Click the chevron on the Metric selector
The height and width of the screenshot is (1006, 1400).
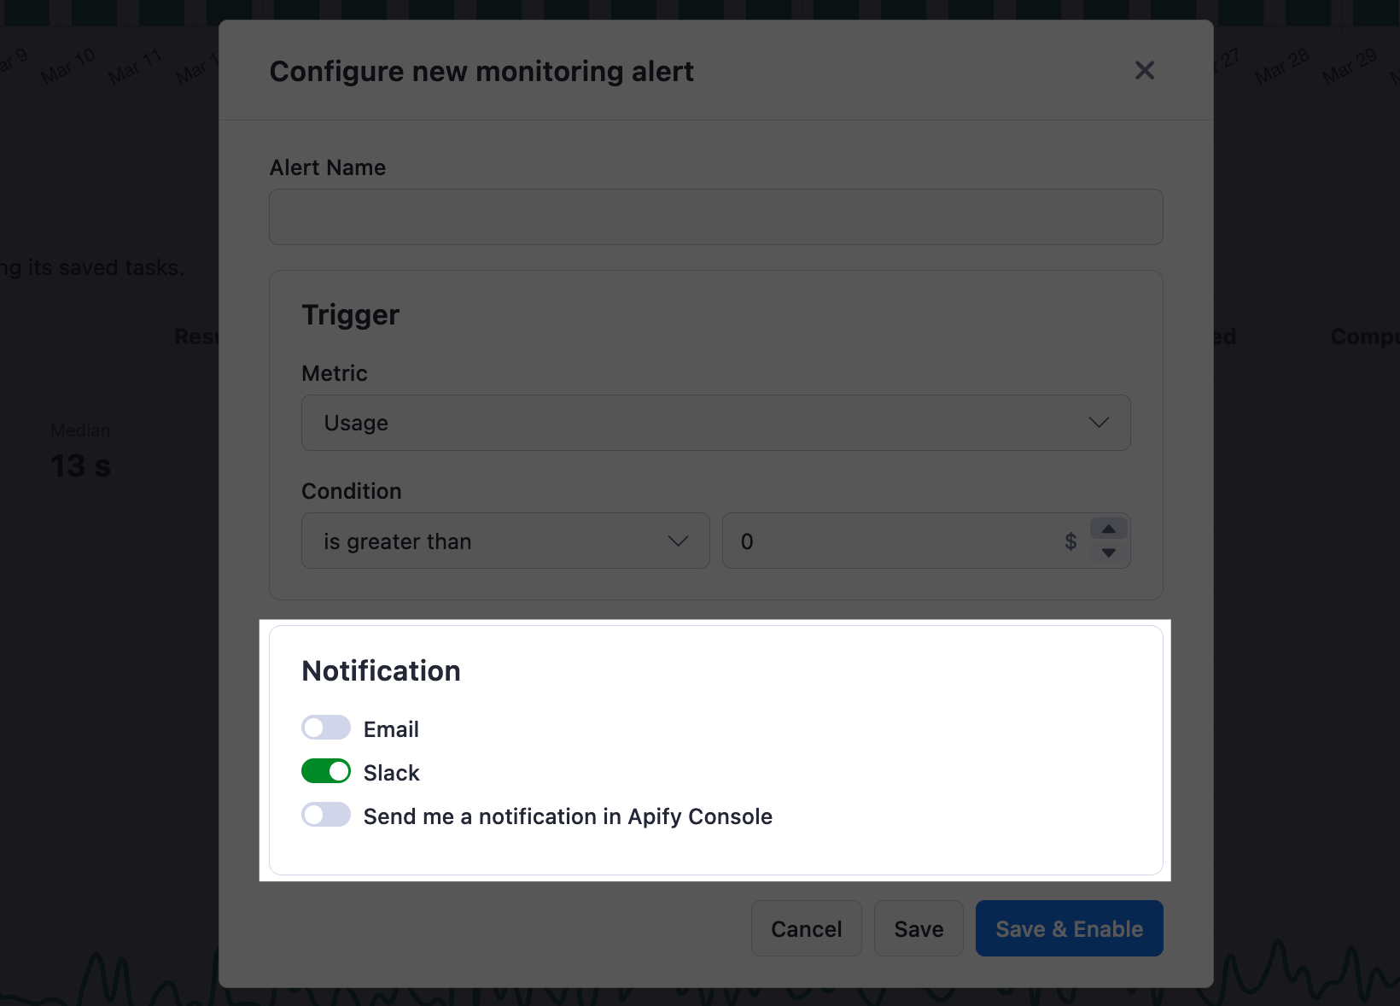tap(1100, 422)
